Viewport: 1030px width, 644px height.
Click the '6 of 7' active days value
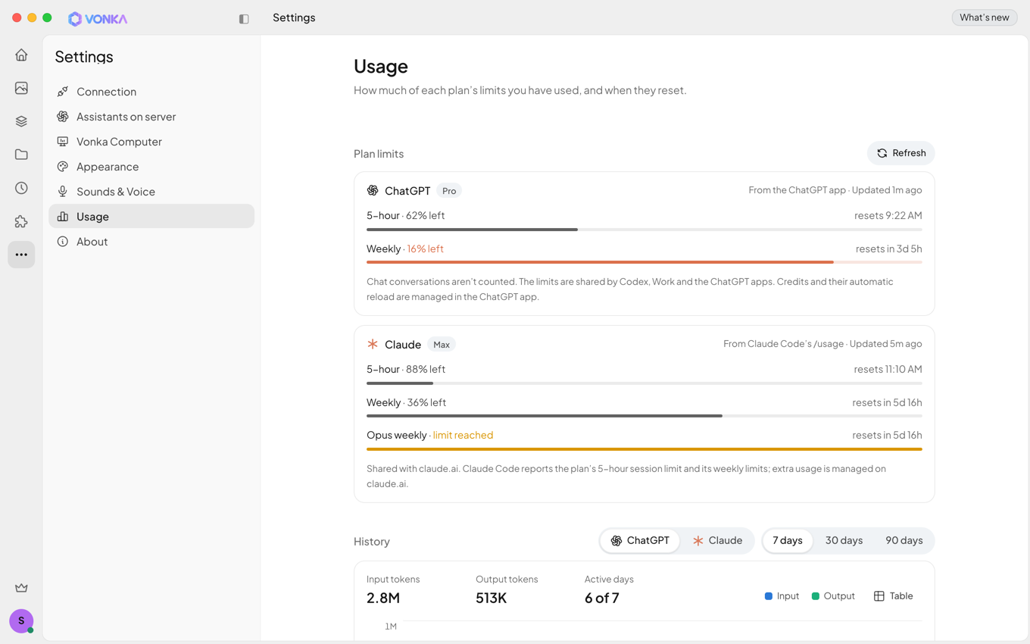pyautogui.click(x=602, y=598)
